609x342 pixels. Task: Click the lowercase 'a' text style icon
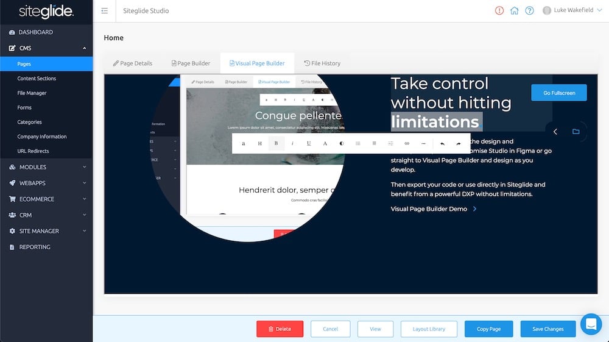244,143
